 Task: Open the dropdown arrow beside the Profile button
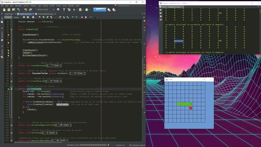point(90,10)
